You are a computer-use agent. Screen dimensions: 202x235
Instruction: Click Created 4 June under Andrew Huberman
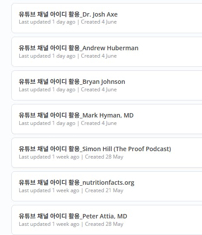(x=99, y=56)
